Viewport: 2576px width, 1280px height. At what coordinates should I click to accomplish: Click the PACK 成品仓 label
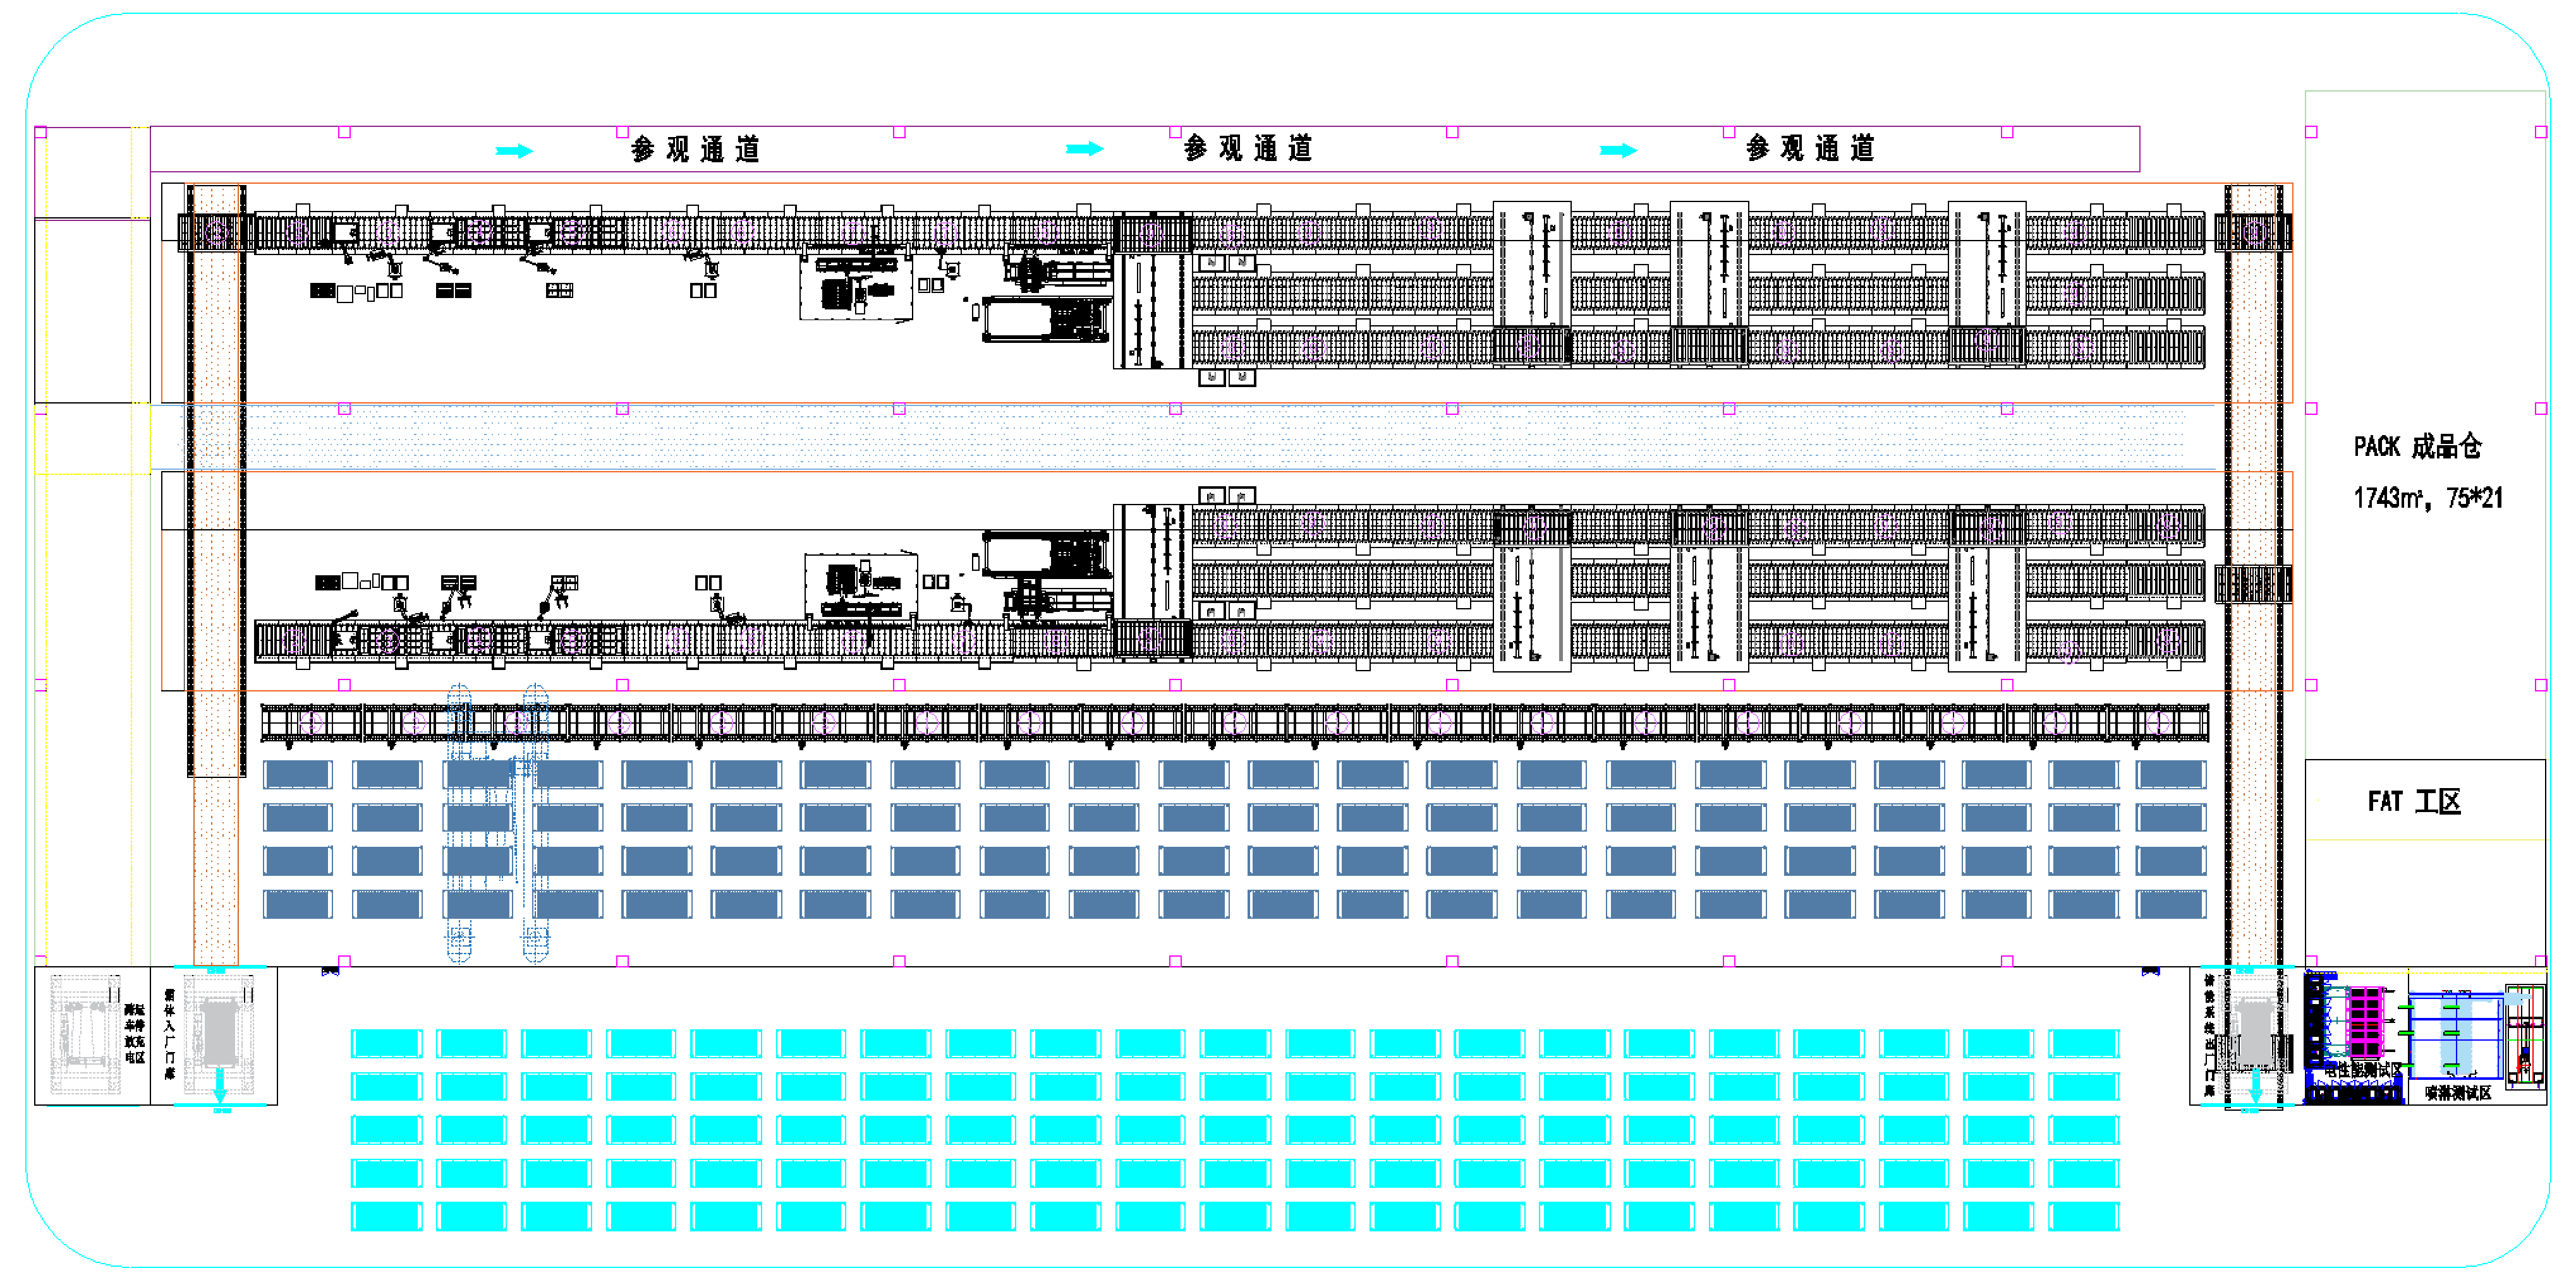pyautogui.click(x=2417, y=446)
